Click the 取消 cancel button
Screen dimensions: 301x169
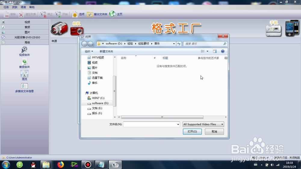[x=214, y=132]
